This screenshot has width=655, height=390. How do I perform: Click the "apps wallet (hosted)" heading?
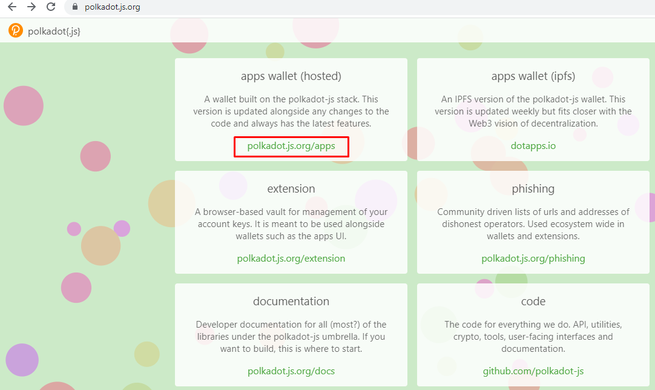[x=291, y=76]
